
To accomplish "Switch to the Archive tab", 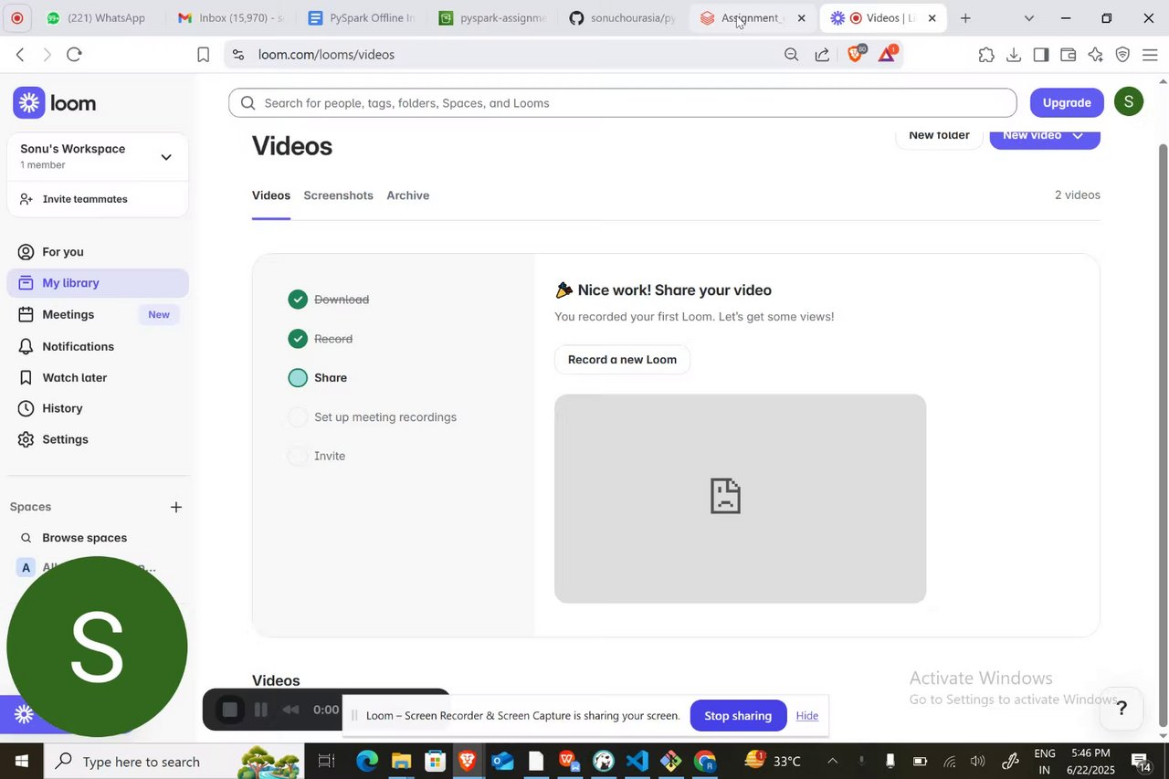I will coord(407,195).
